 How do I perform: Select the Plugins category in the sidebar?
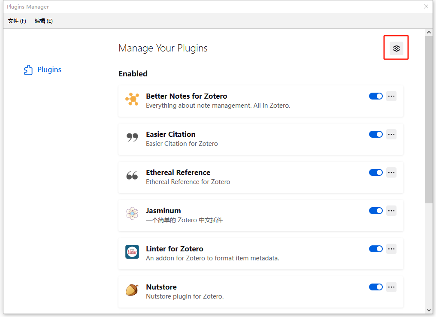coord(42,69)
